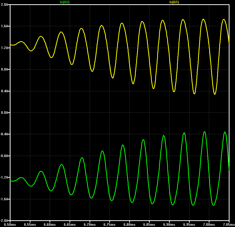Click the -0.4A vertical axis label

point(4,134)
